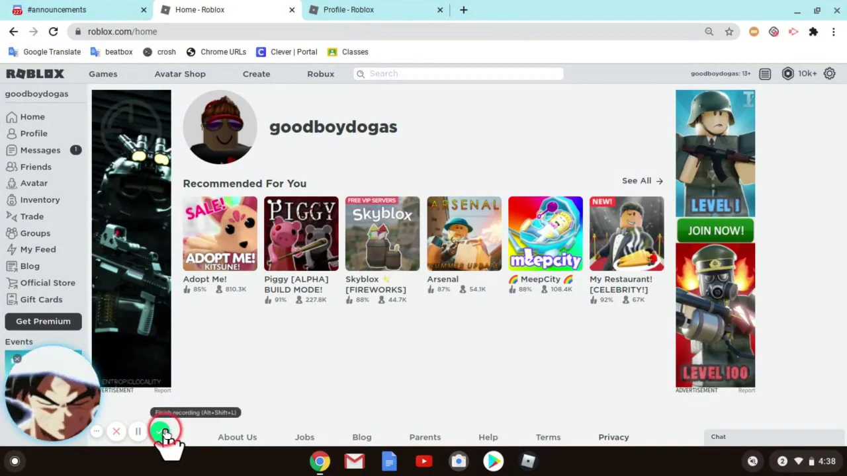Open the Robux balance icon
Screen dimensions: 847x476
coord(787,74)
